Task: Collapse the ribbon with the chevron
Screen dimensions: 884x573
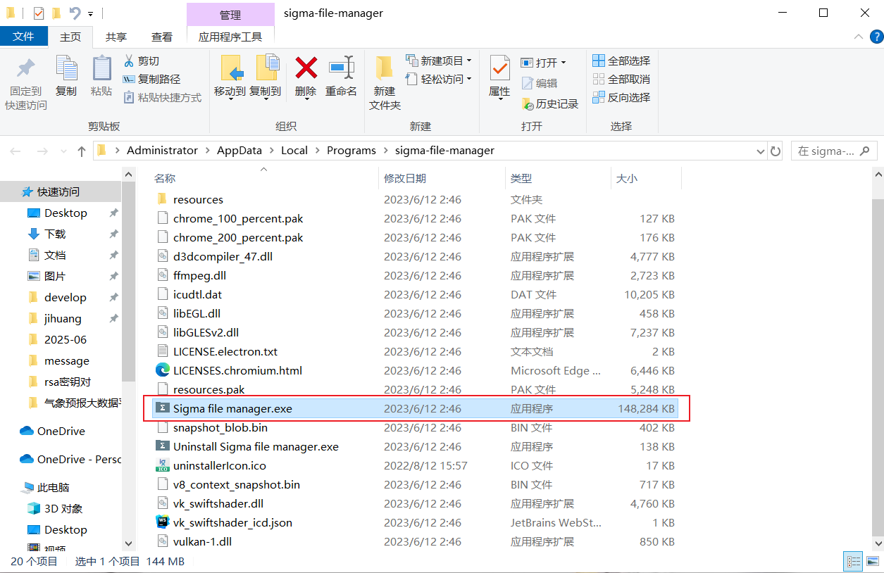Action: pos(858,37)
